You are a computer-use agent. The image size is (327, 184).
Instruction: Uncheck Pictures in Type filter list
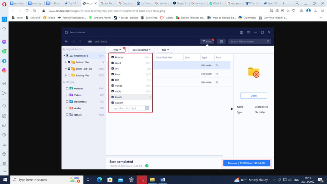click(113, 57)
